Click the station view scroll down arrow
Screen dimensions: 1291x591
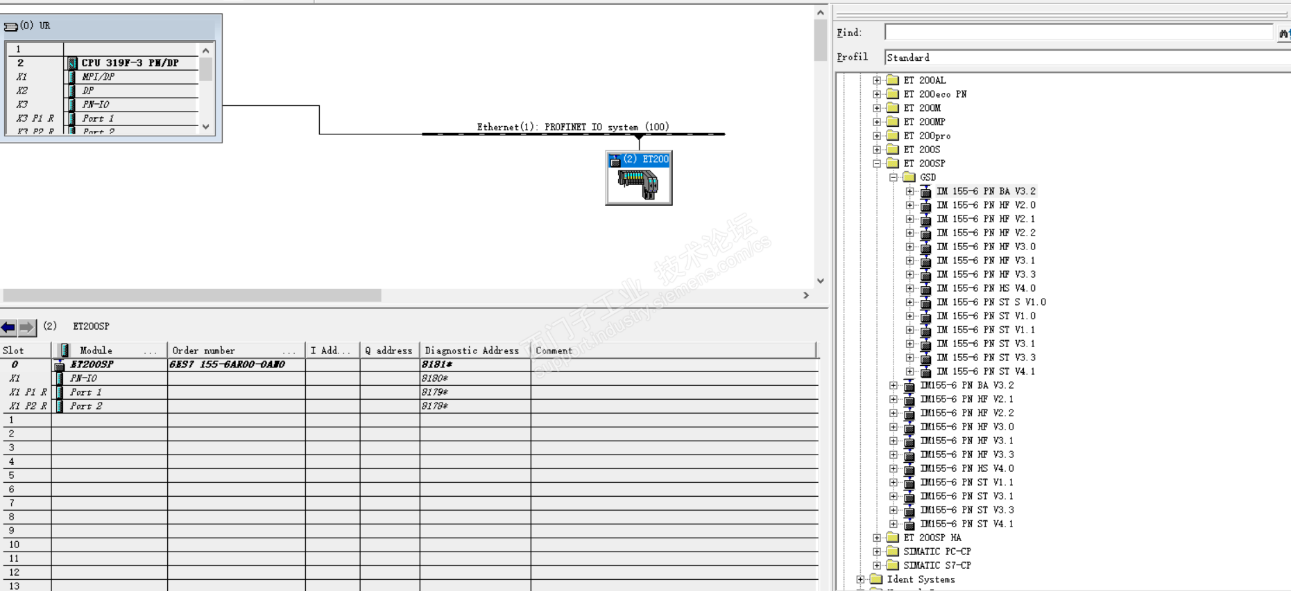[821, 281]
